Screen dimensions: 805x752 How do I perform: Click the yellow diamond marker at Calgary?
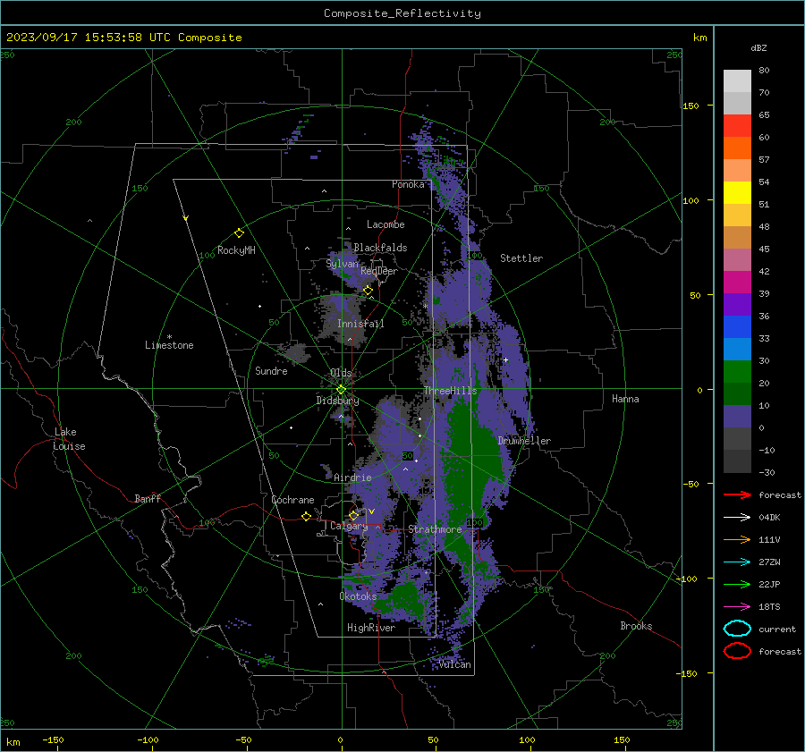point(353,515)
